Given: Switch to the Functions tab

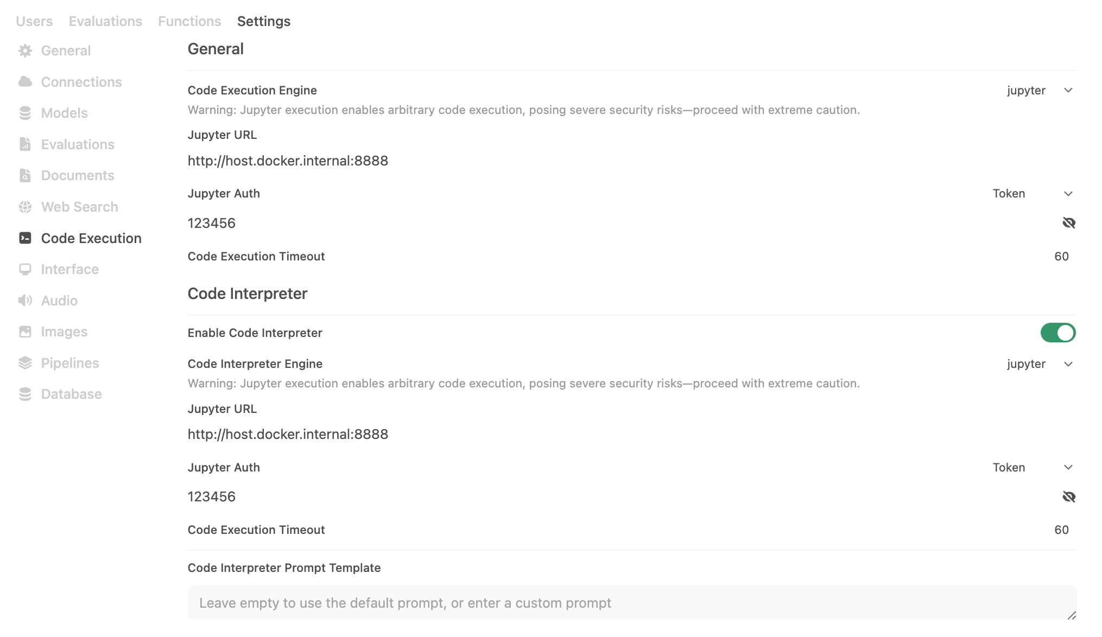Looking at the screenshot, I should (x=189, y=21).
